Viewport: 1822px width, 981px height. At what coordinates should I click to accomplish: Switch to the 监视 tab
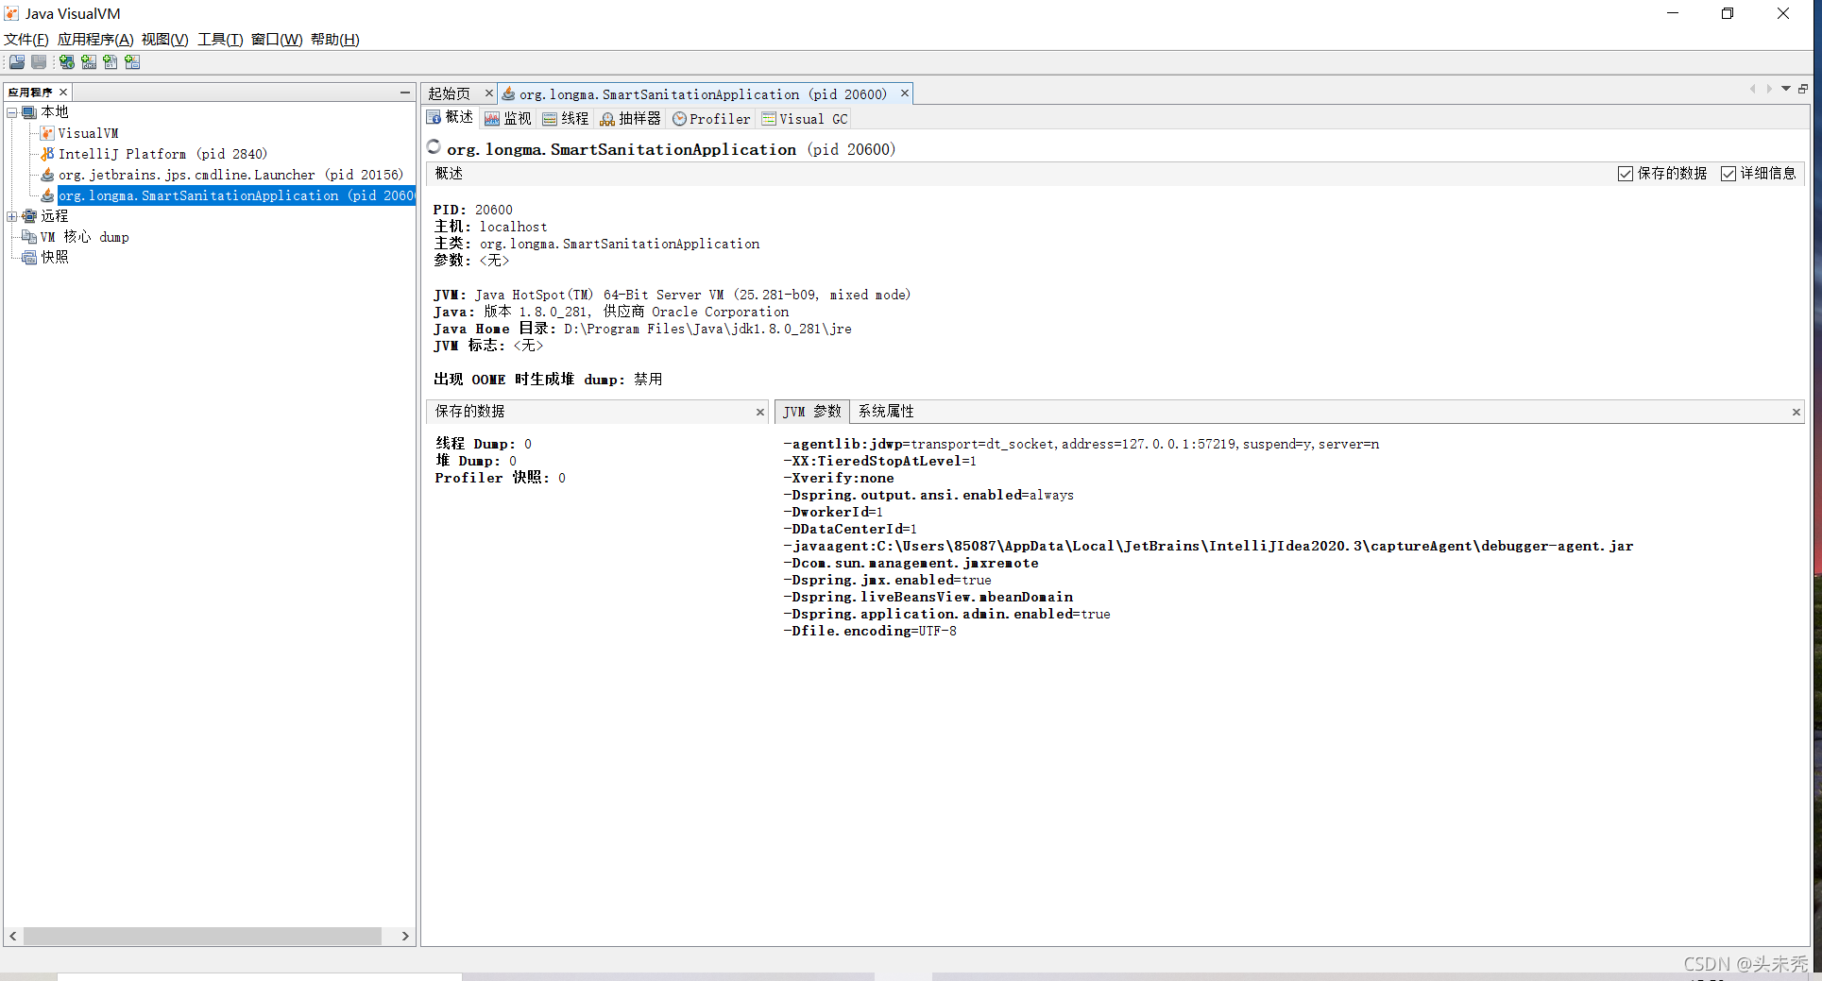pos(508,118)
